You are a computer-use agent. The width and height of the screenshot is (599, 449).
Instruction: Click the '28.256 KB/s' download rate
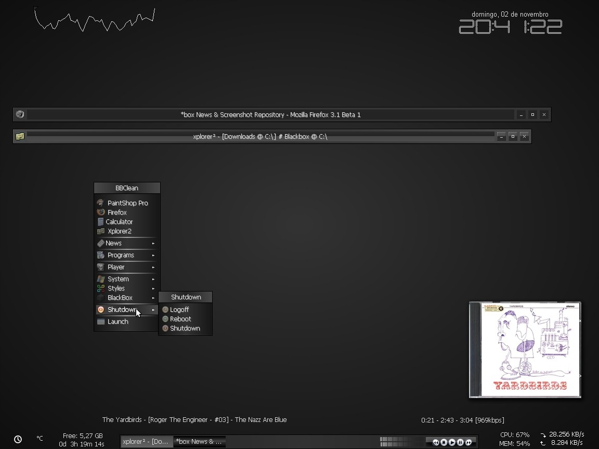(567, 434)
